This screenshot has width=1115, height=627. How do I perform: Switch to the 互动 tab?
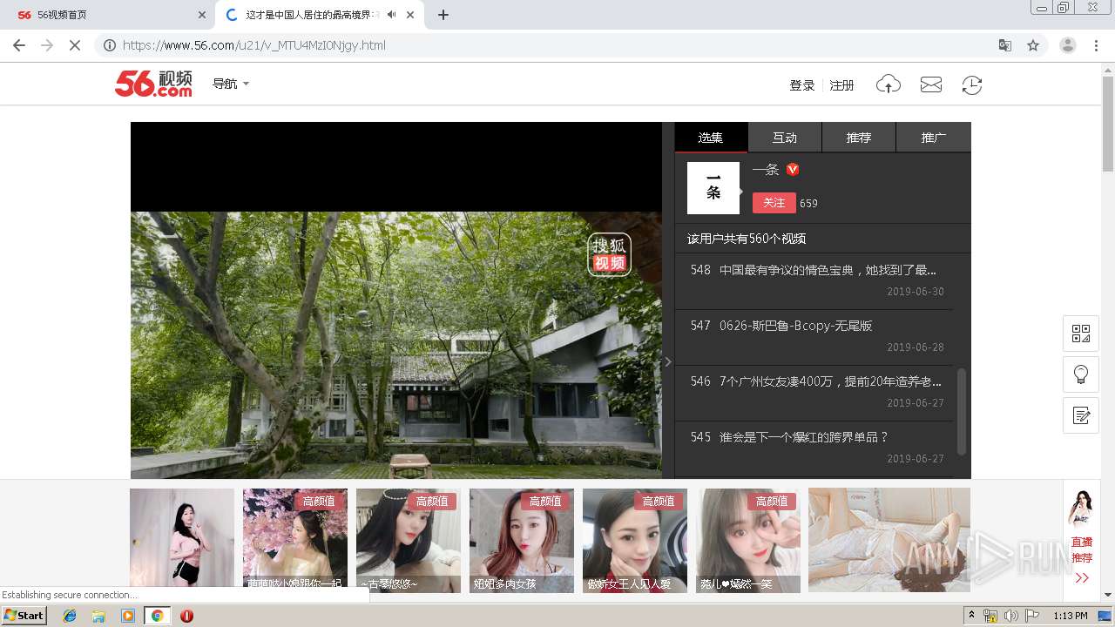point(785,138)
